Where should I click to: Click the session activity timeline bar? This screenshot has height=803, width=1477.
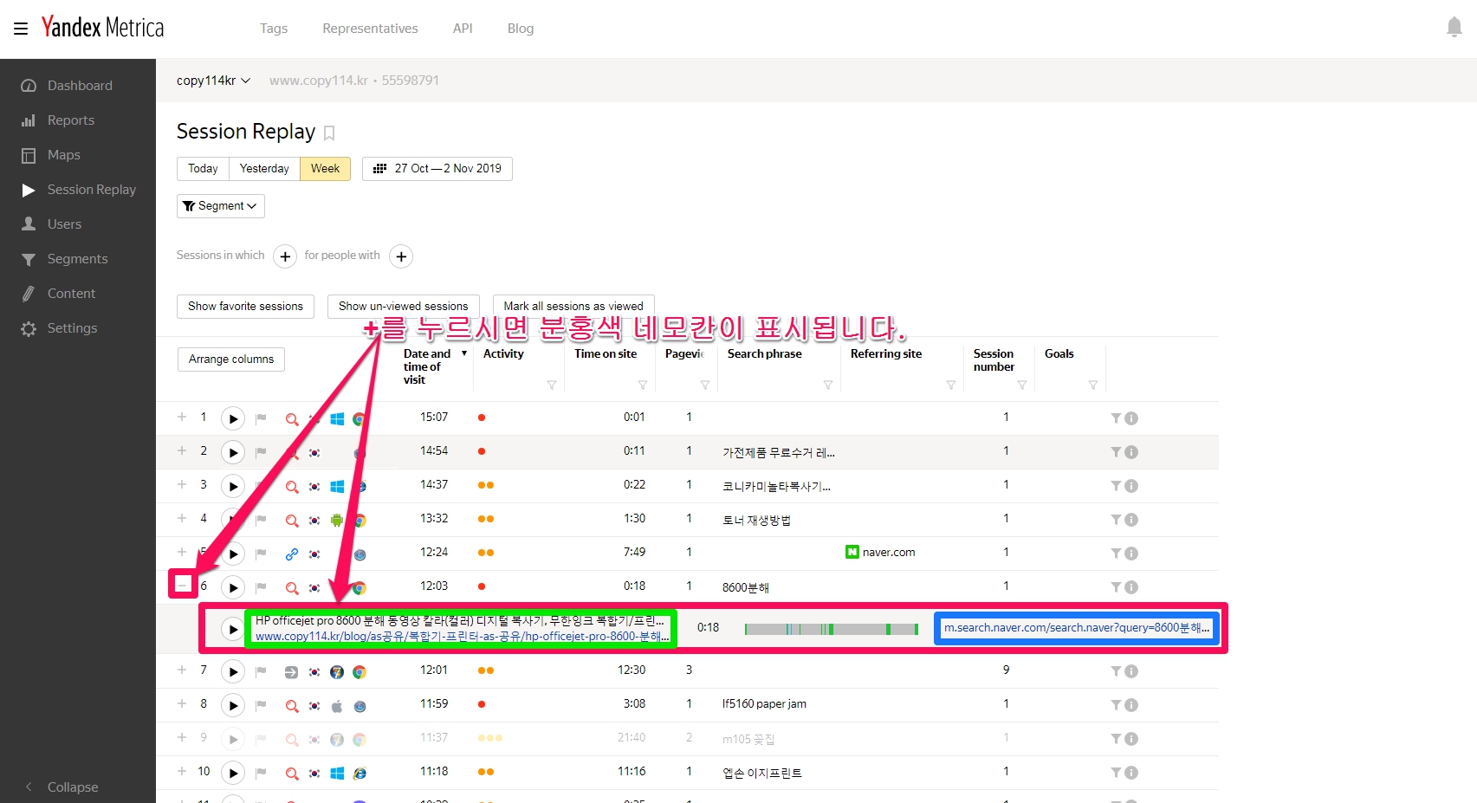tap(831, 629)
